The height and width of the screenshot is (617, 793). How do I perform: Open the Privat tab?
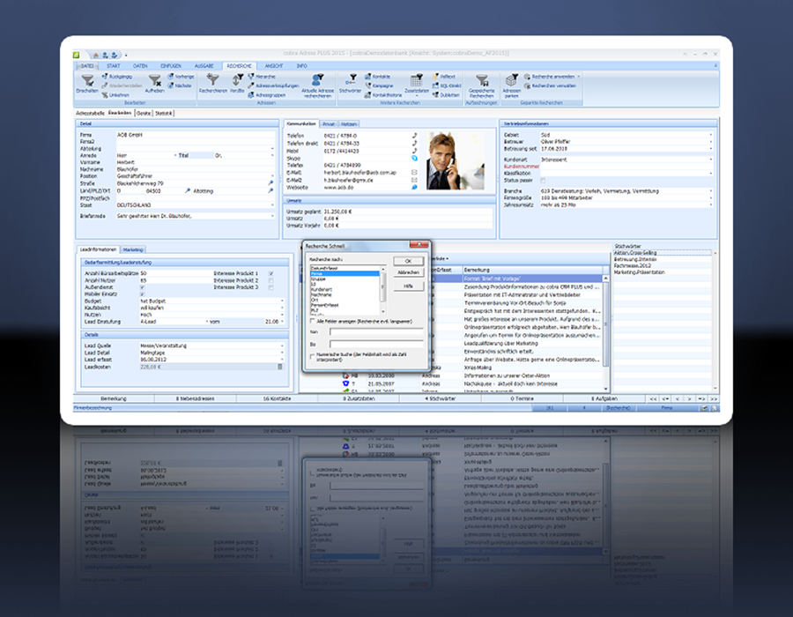pos(329,124)
